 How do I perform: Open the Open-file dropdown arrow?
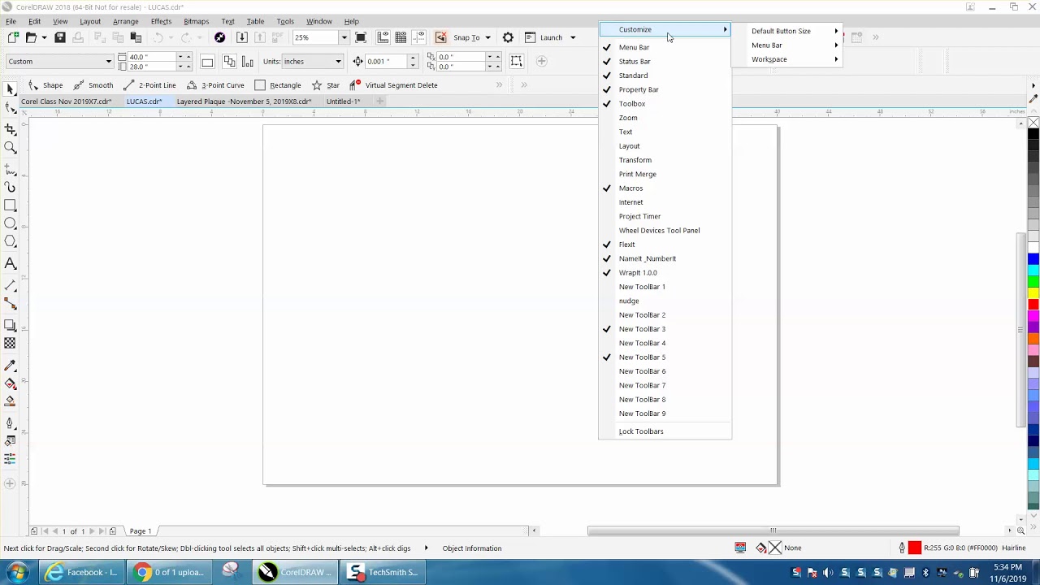[44, 37]
